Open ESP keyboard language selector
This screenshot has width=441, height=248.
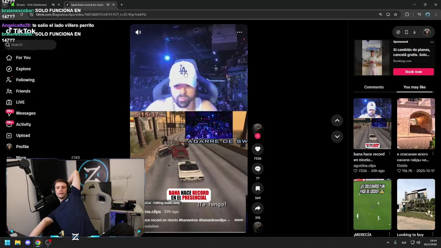click(404, 242)
